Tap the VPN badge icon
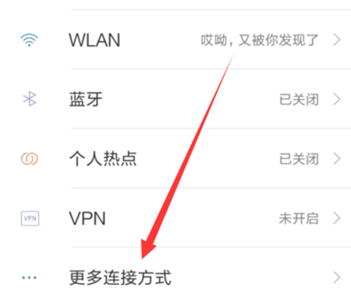The image size is (351, 289). (x=30, y=218)
